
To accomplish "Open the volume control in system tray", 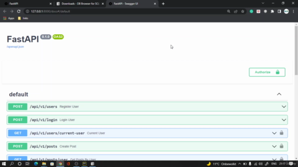I will pos(261,164).
